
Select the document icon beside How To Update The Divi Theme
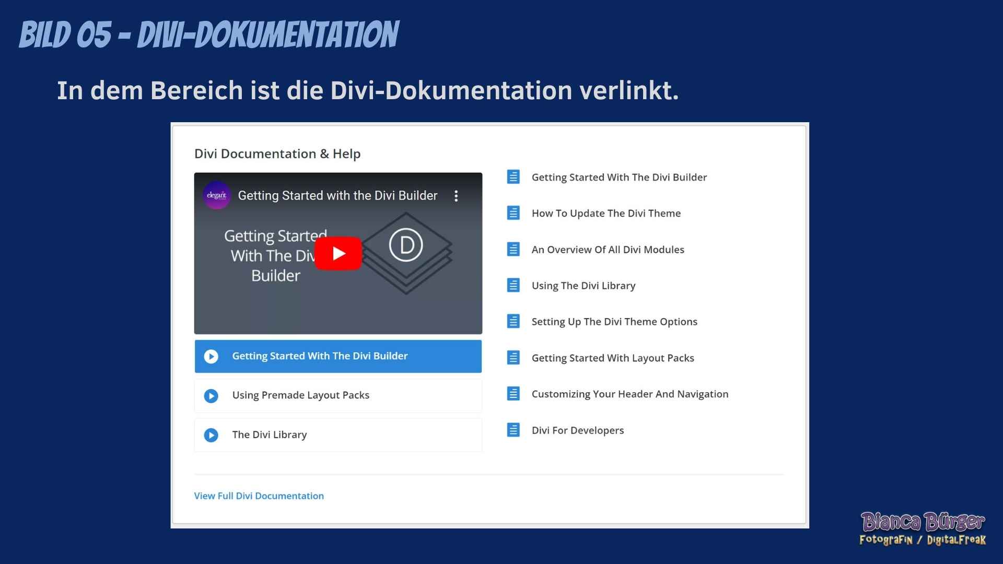(513, 213)
